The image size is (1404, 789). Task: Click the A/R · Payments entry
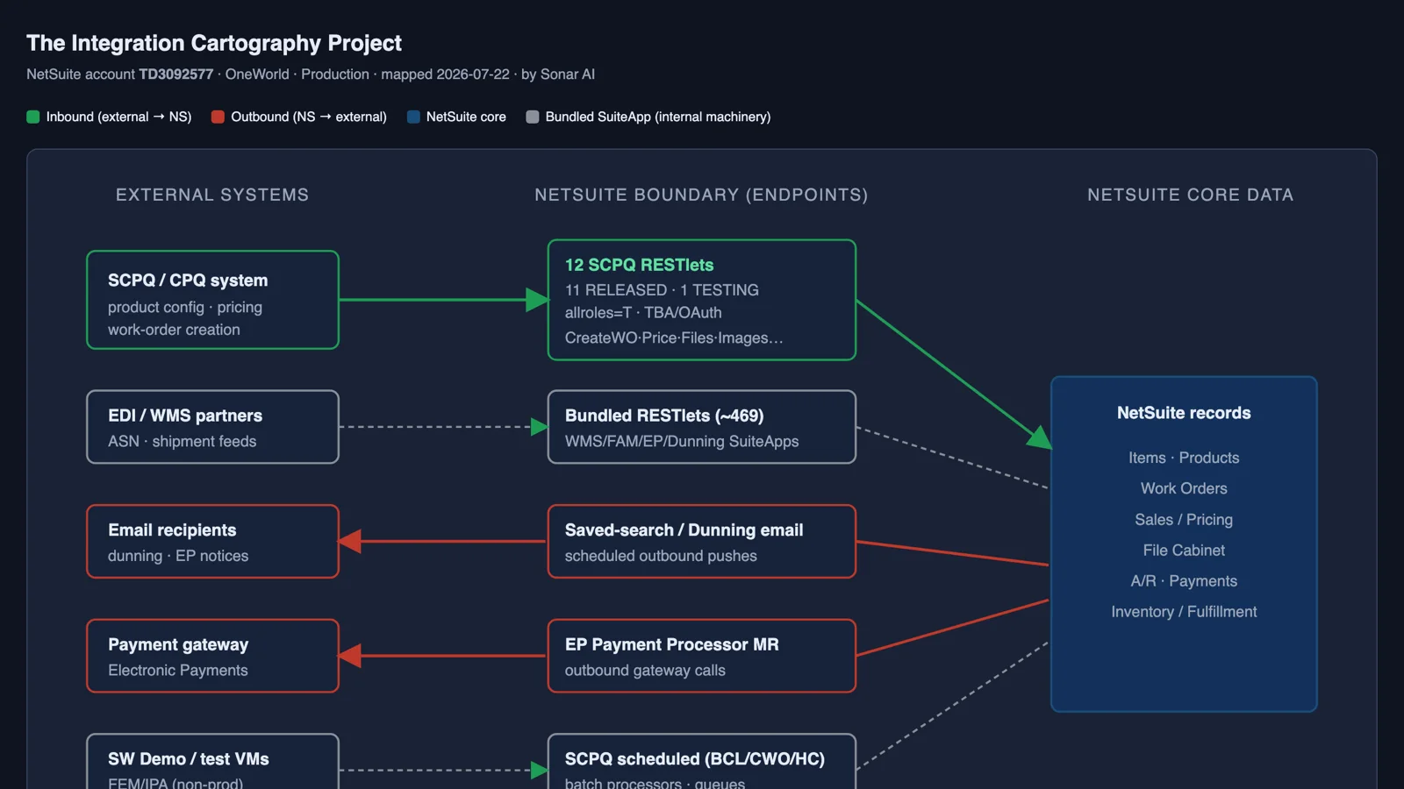tap(1184, 581)
